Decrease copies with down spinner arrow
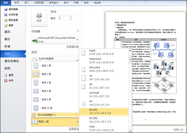187x133 pixels. [x=71, y=19]
